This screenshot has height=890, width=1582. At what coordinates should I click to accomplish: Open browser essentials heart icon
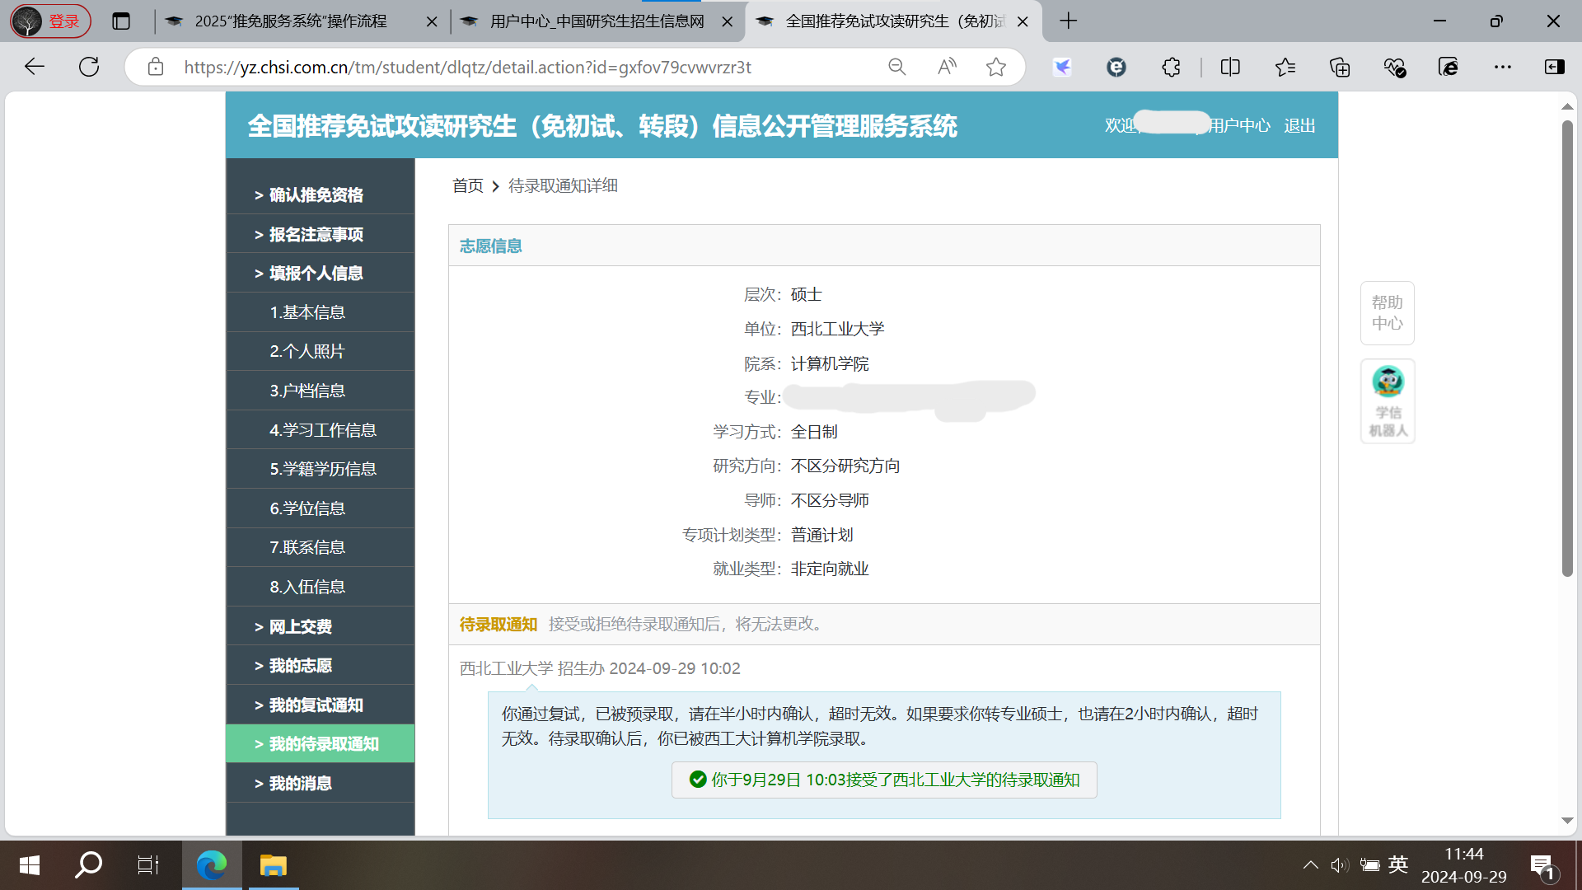[x=1394, y=67]
